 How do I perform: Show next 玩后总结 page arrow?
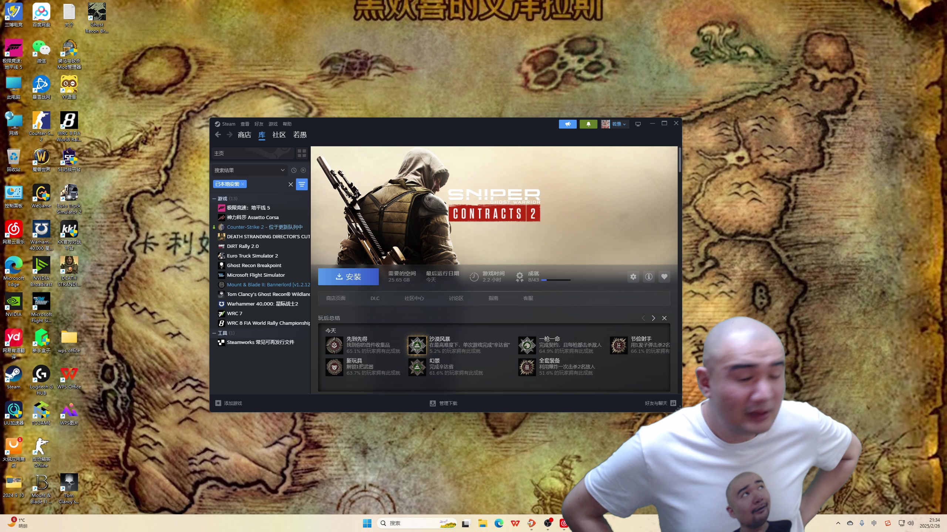click(x=653, y=318)
